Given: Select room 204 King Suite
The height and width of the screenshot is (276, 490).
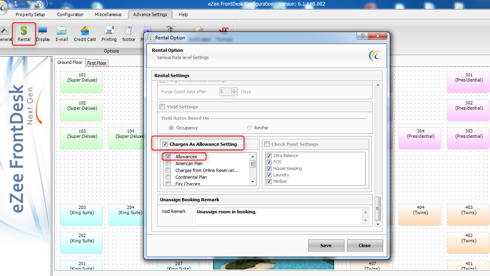Looking at the screenshot, I should [126, 215].
